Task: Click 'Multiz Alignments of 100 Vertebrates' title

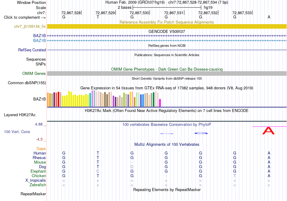Action: tap(167, 144)
